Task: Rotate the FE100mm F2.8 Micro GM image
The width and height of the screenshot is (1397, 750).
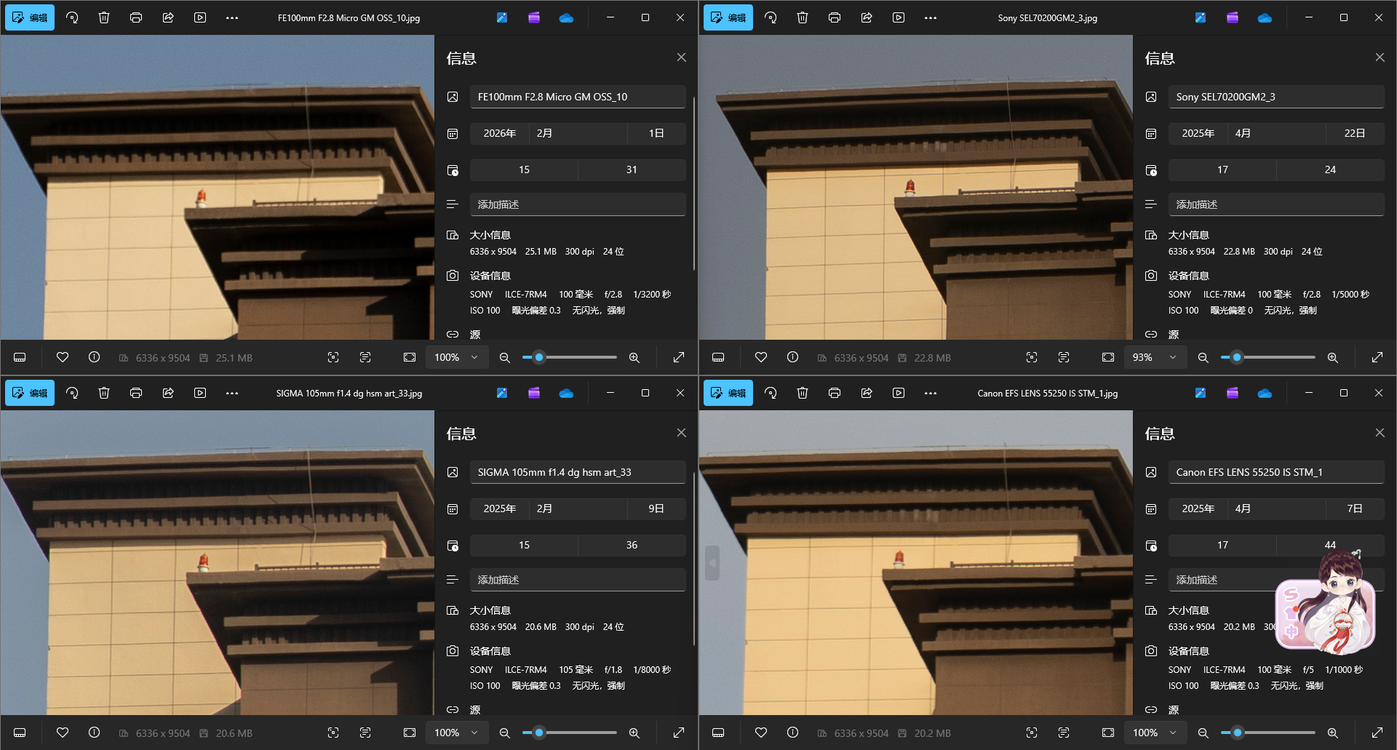Action: click(x=72, y=17)
